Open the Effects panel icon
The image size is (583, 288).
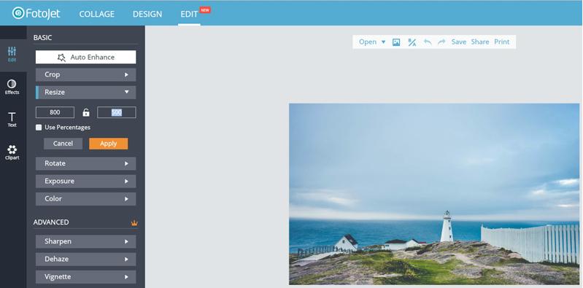pos(12,87)
